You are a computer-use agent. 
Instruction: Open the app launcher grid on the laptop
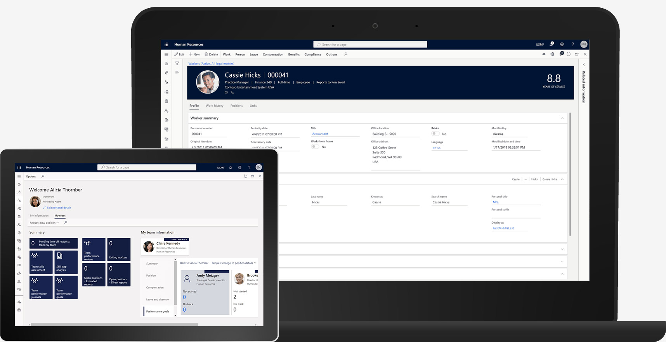[x=166, y=44]
